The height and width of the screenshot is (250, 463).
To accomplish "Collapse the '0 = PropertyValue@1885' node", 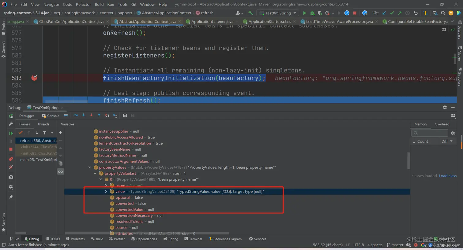I will pos(100,179).
